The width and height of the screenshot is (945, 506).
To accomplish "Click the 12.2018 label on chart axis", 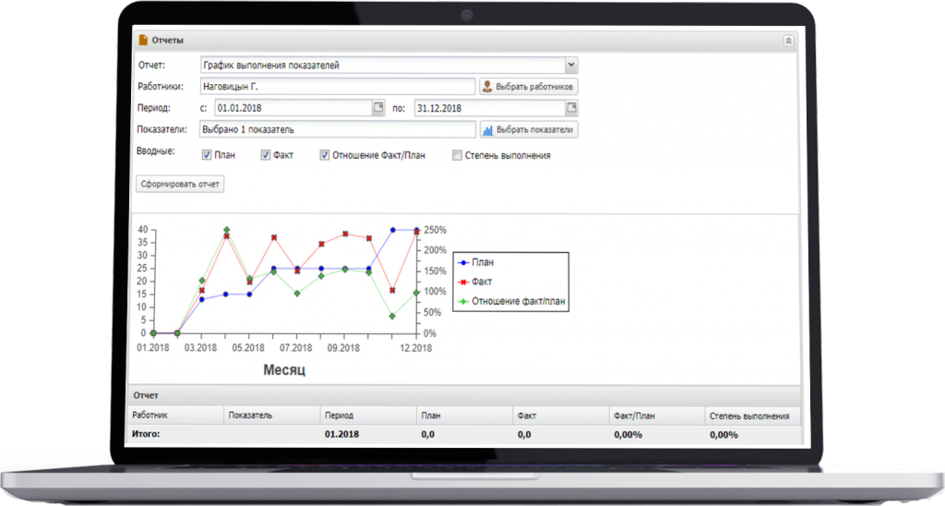I will pos(416,348).
